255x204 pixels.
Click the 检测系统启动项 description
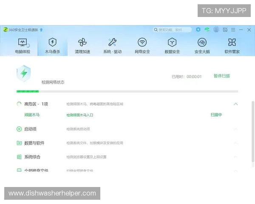78,129
